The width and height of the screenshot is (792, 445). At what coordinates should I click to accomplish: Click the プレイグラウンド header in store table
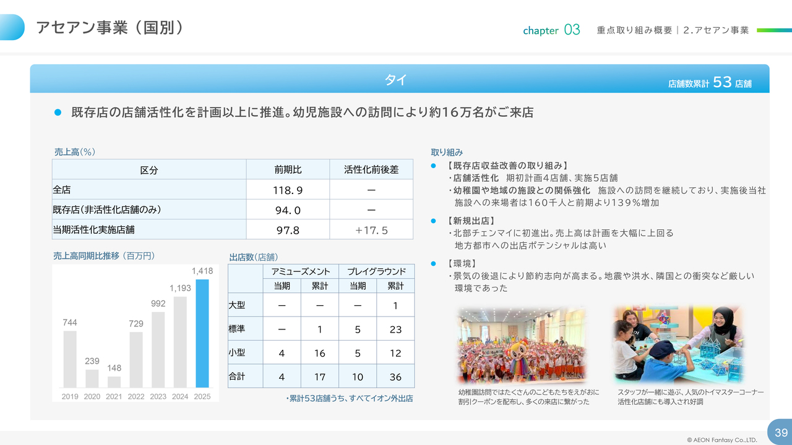click(x=376, y=271)
